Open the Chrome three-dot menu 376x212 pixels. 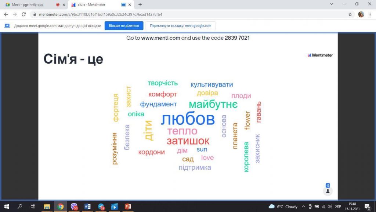[x=370, y=14]
